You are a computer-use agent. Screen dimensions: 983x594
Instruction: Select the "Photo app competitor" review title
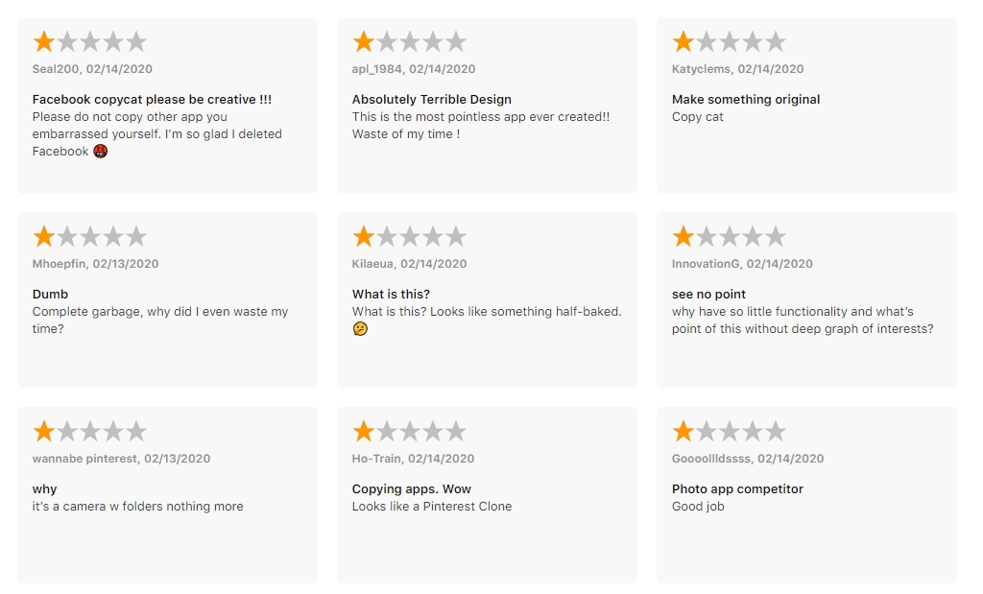point(737,489)
